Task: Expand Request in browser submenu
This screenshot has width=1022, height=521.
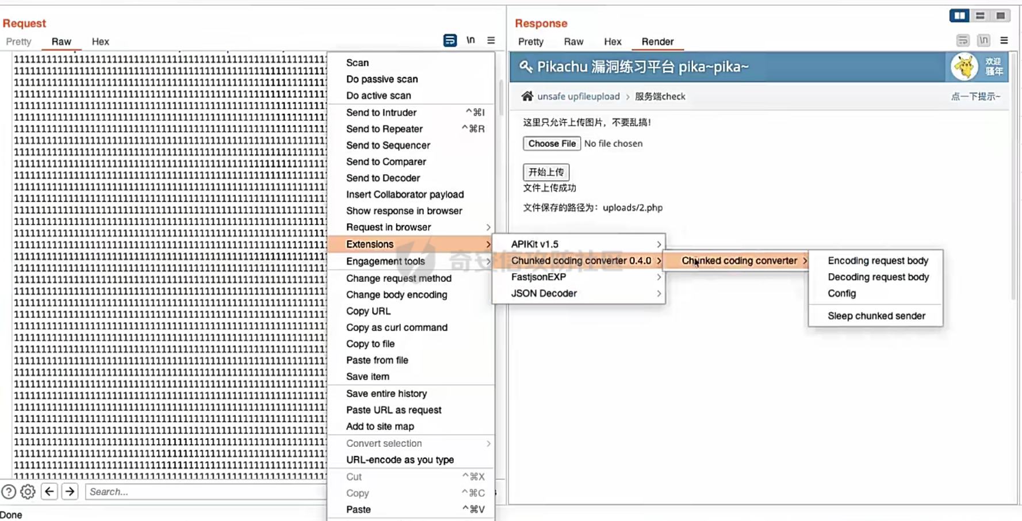Action: click(x=411, y=227)
